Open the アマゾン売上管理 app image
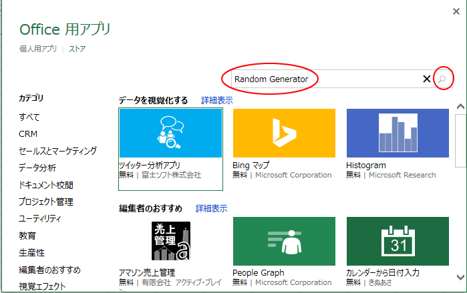 click(171, 241)
